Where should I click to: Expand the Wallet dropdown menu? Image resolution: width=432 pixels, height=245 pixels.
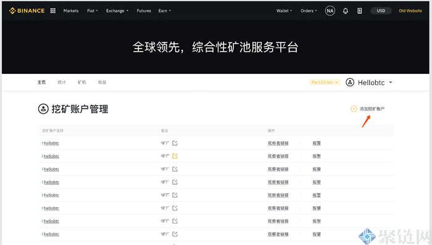tap(284, 10)
